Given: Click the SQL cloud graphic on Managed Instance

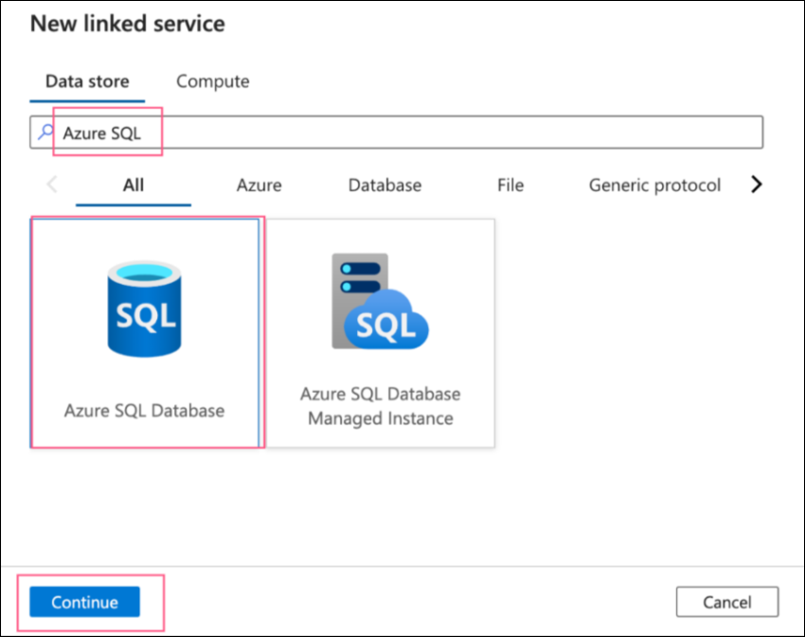Looking at the screenshot, I should pyautogui.click(x=386, y=320).
